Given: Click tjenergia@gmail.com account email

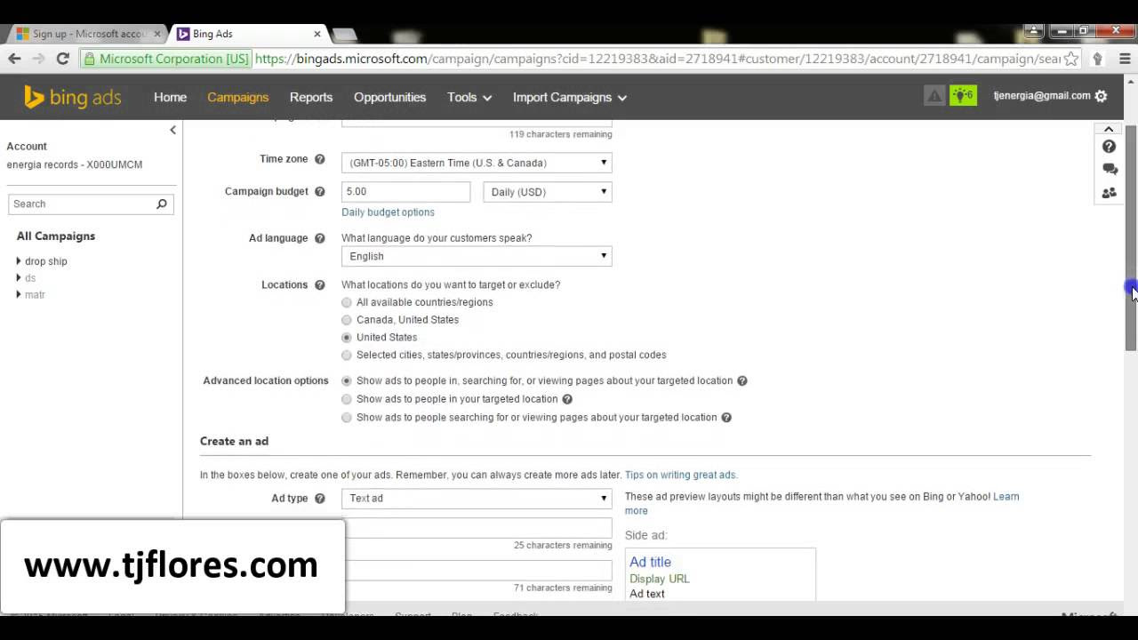Looking at the screenshot, I should click(1042, 96).
